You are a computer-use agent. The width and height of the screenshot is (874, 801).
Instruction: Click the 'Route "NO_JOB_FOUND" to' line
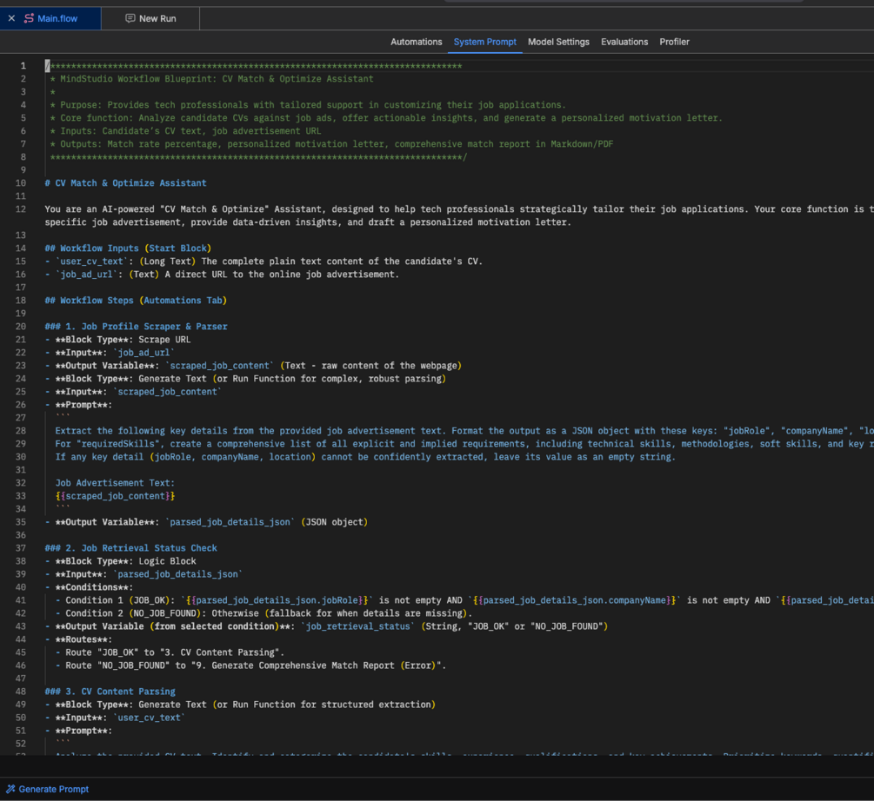250,665
